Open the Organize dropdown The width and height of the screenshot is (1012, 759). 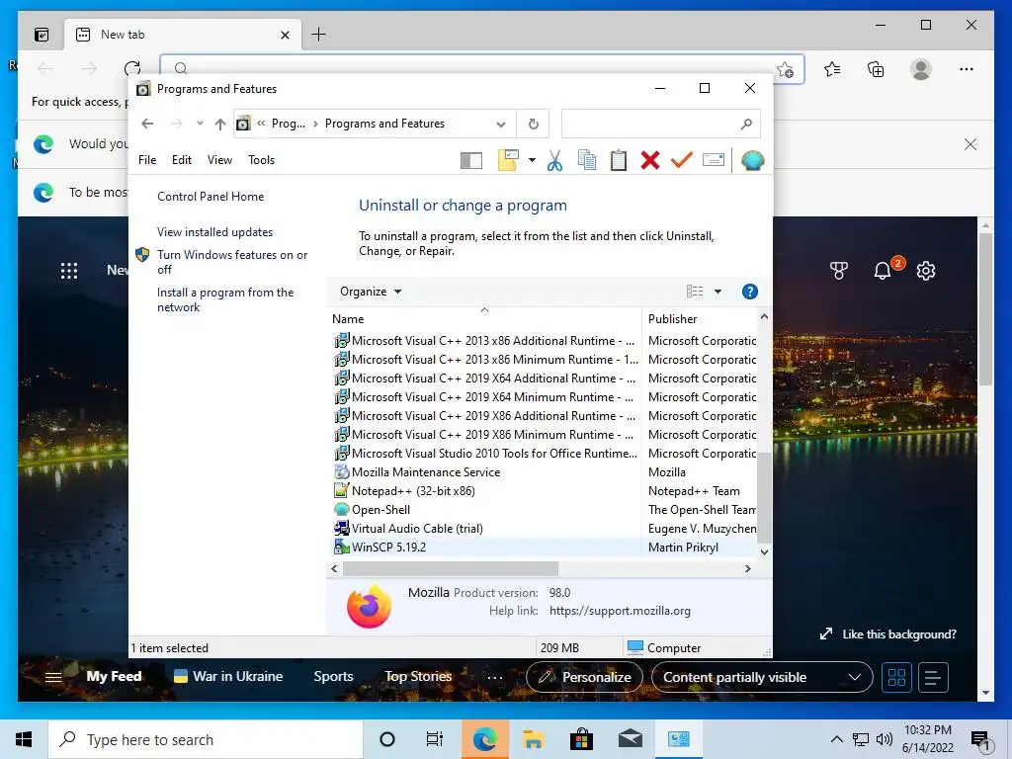pos(371,292)
